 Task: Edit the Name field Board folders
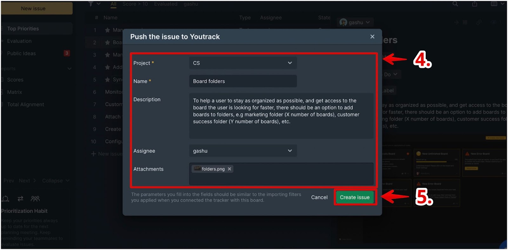click(x=243, y=81)
